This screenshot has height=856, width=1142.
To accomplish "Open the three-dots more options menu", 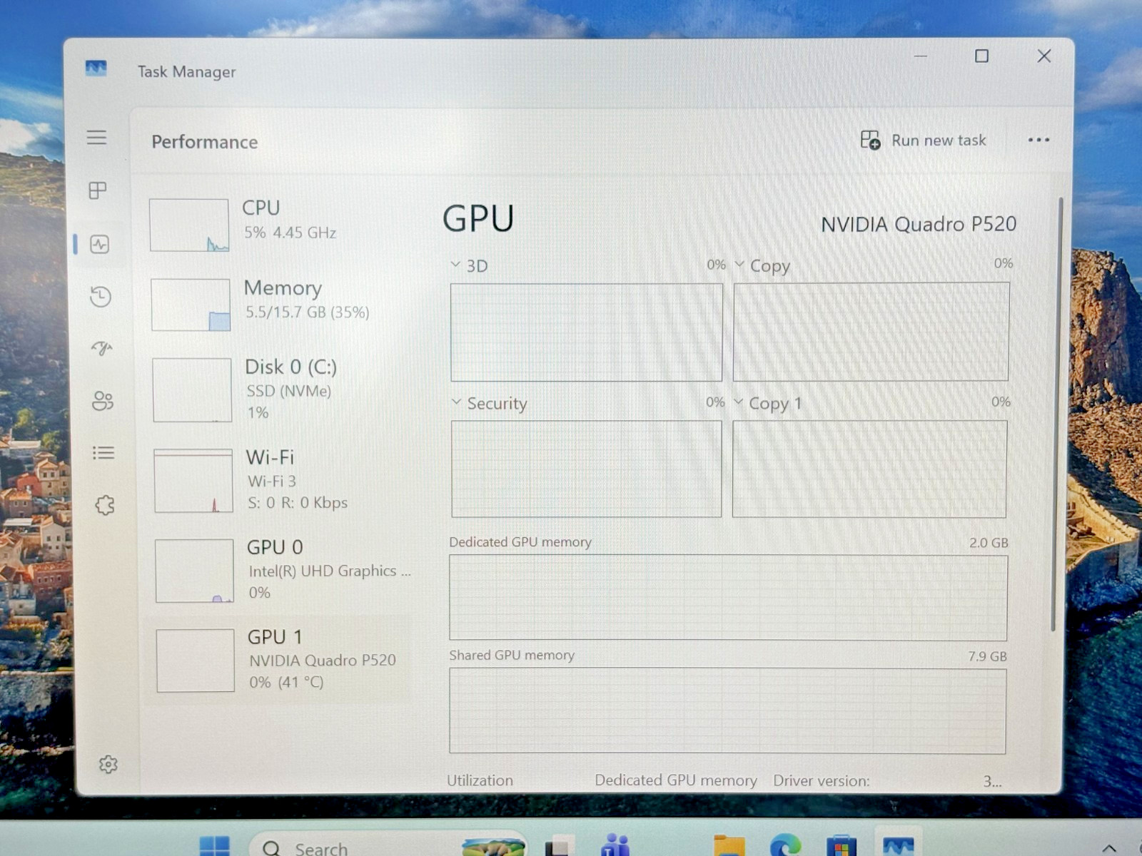I will [1039, 140].
